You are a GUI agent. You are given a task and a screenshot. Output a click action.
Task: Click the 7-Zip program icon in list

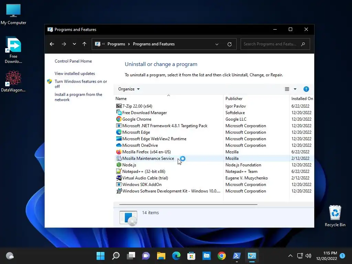coord(119,106)
